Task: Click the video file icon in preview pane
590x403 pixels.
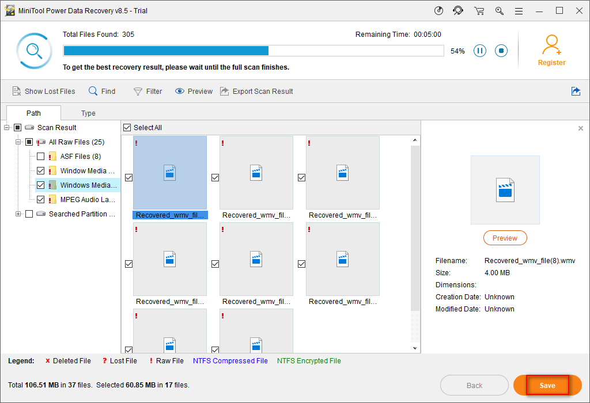Action: coord(505,190)
